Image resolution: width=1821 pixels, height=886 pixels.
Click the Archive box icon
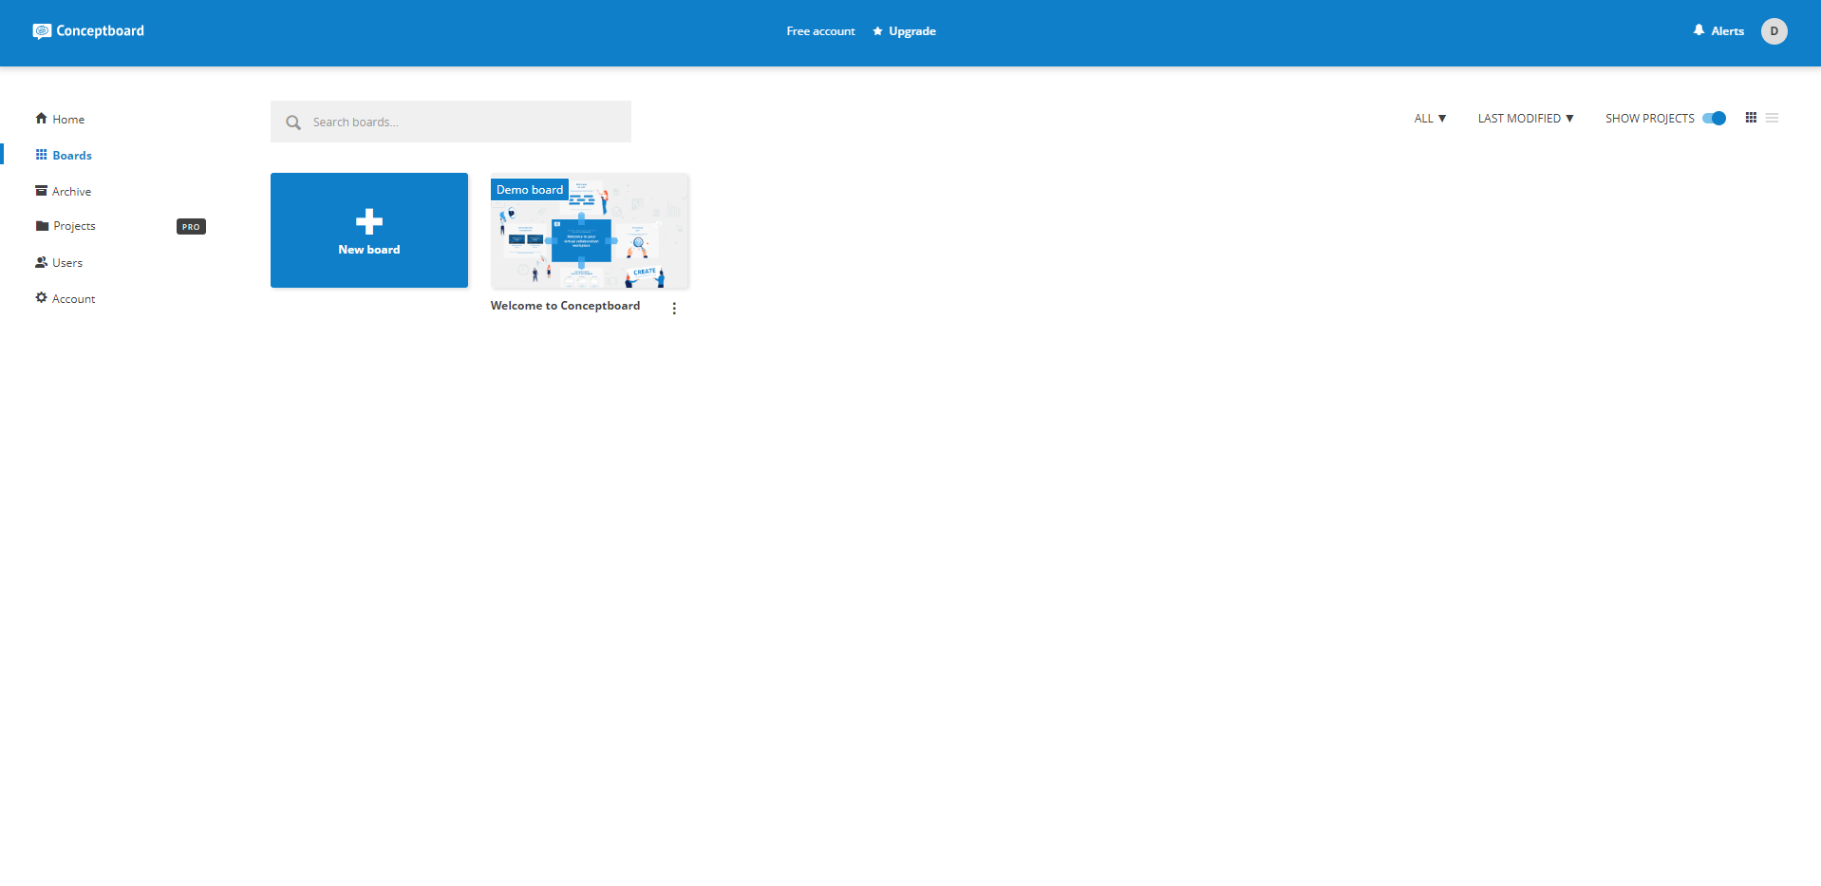pos(41,191)
